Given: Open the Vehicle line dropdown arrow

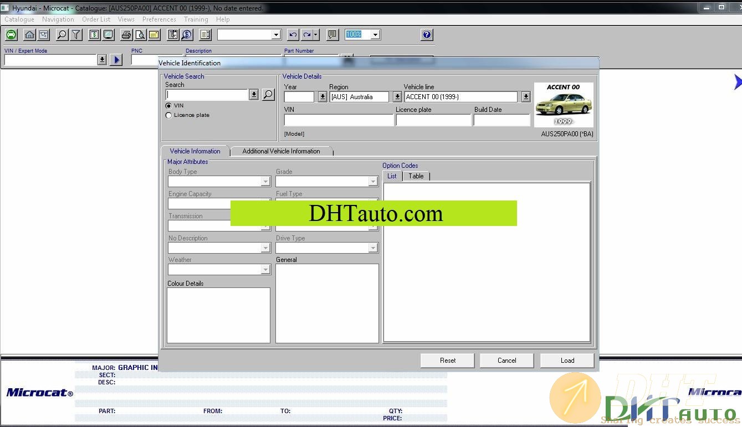Looking at the screenshot, I should pos(526,97).
